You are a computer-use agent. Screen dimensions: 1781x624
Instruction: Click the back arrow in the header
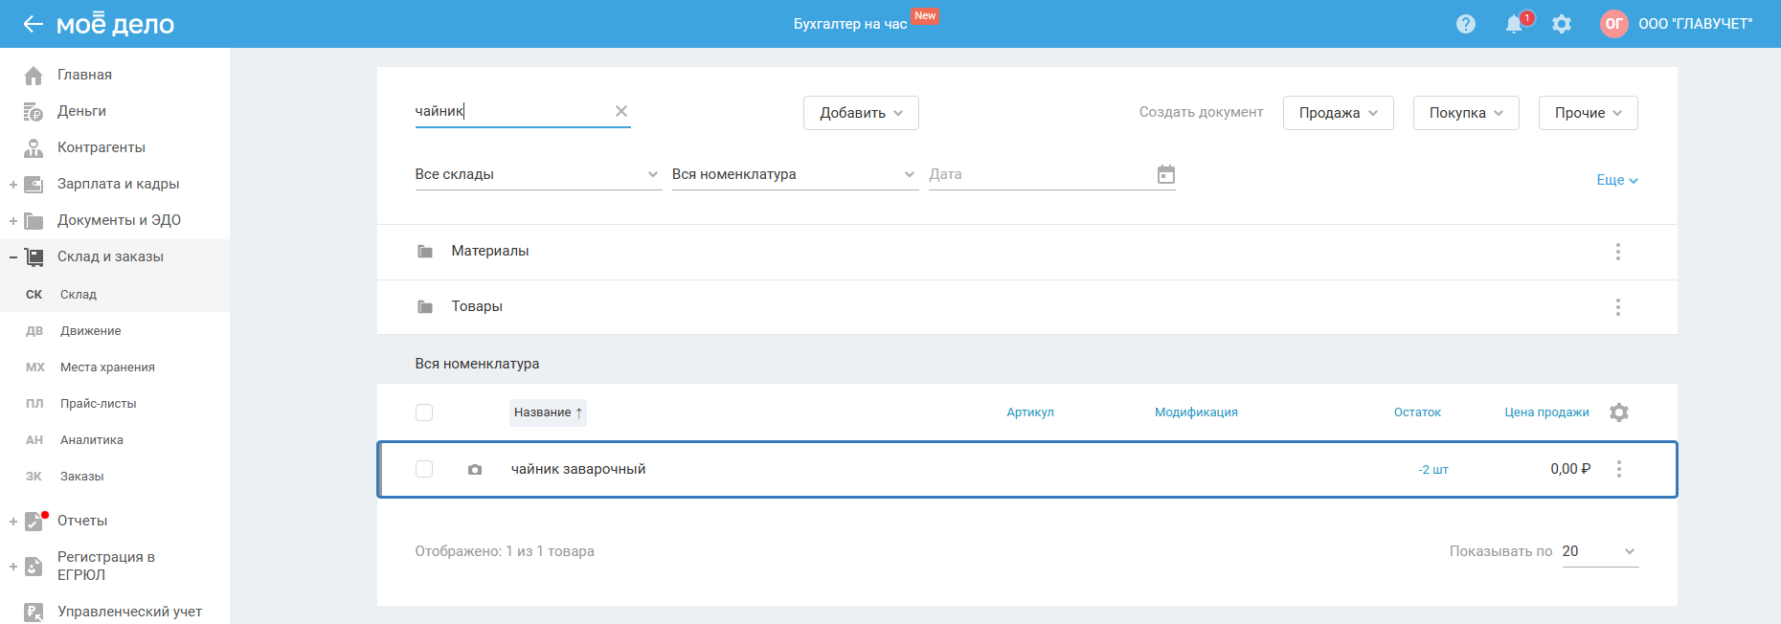33,24
